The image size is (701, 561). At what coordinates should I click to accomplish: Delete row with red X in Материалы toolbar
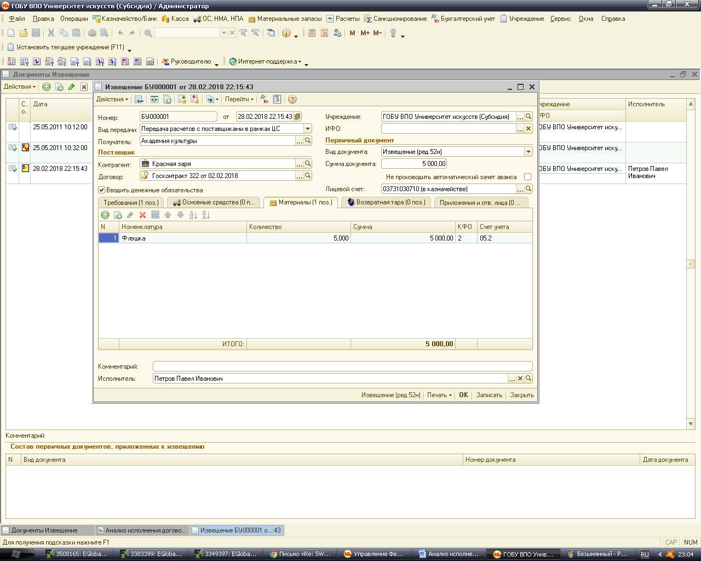(143, 215)
